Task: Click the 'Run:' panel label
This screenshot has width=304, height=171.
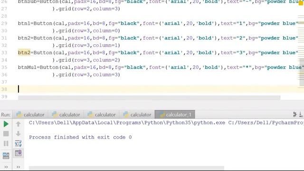Action: (6, 114)
